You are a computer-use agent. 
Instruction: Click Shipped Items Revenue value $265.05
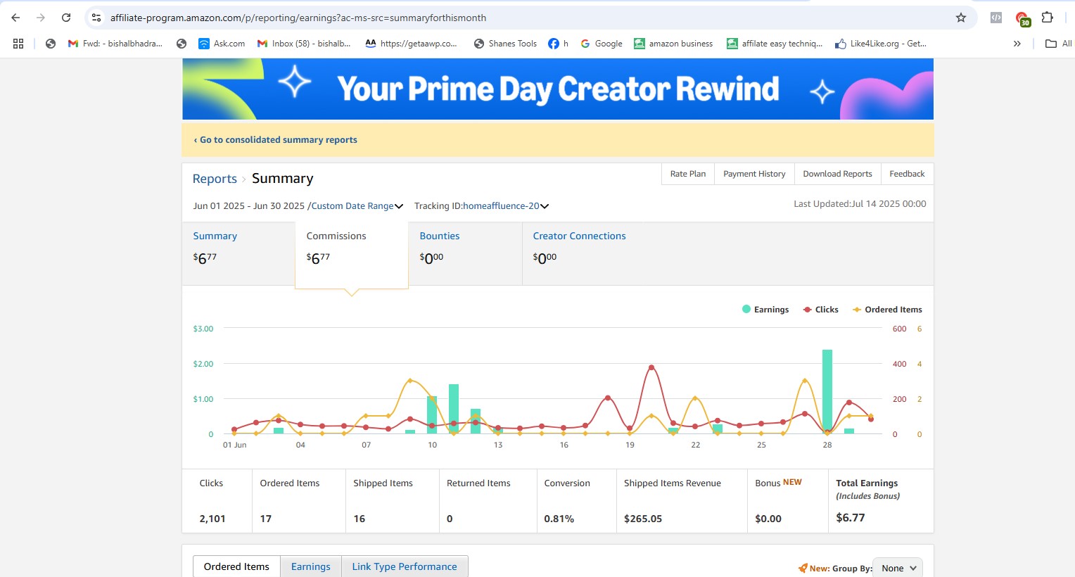[643, 519]
